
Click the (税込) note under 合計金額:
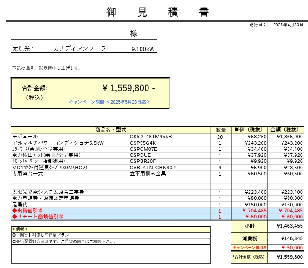pos(35,98)
